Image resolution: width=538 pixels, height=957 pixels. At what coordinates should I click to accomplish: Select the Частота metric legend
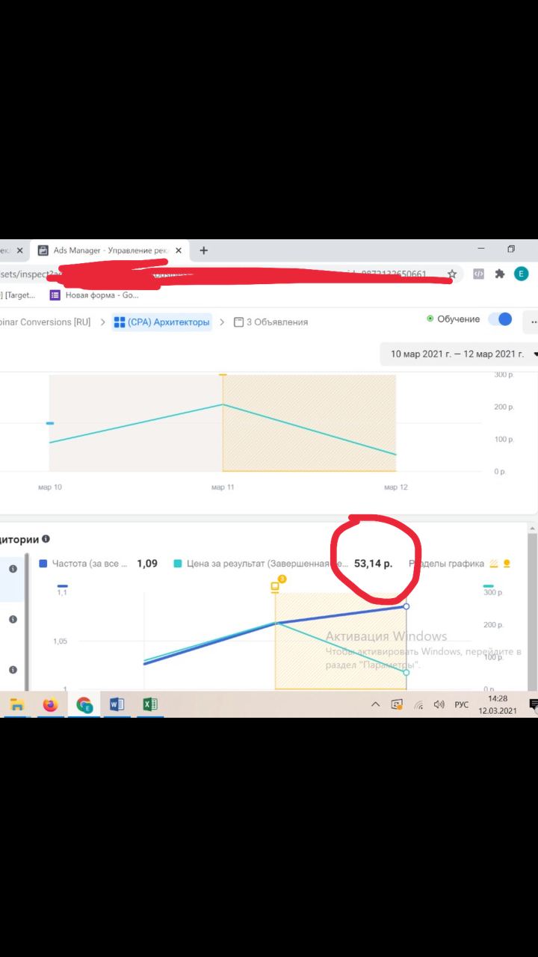[90, 564]
